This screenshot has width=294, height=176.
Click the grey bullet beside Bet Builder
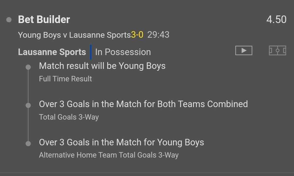point(9,20)
